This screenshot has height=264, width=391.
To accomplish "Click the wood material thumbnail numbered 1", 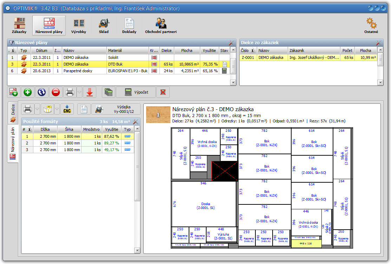I will pyautogui.click(x=158, y=115).
